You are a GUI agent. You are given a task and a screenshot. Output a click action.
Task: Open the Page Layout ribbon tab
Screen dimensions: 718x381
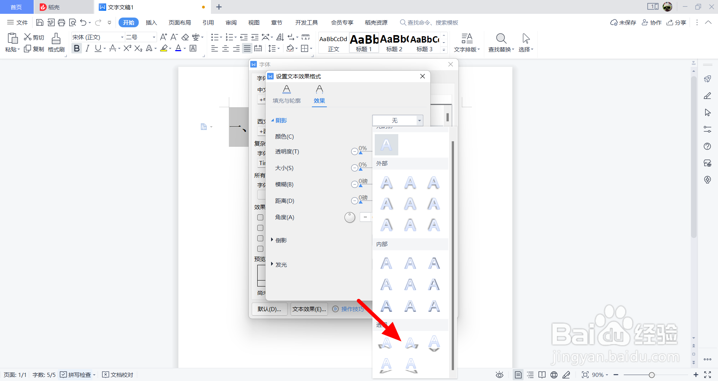[x=179, y=23]
